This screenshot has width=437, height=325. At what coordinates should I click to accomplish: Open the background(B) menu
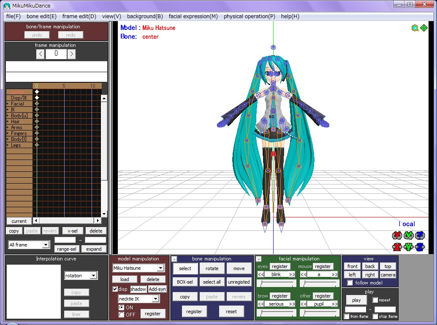point(145,16)
